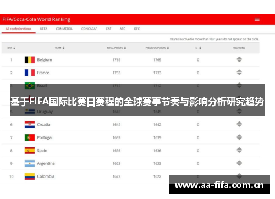Screen dimensions: 275x199
Task: Click the FIFA/Coca-Cola World Ranking title
Action: (x=36, y=19)
